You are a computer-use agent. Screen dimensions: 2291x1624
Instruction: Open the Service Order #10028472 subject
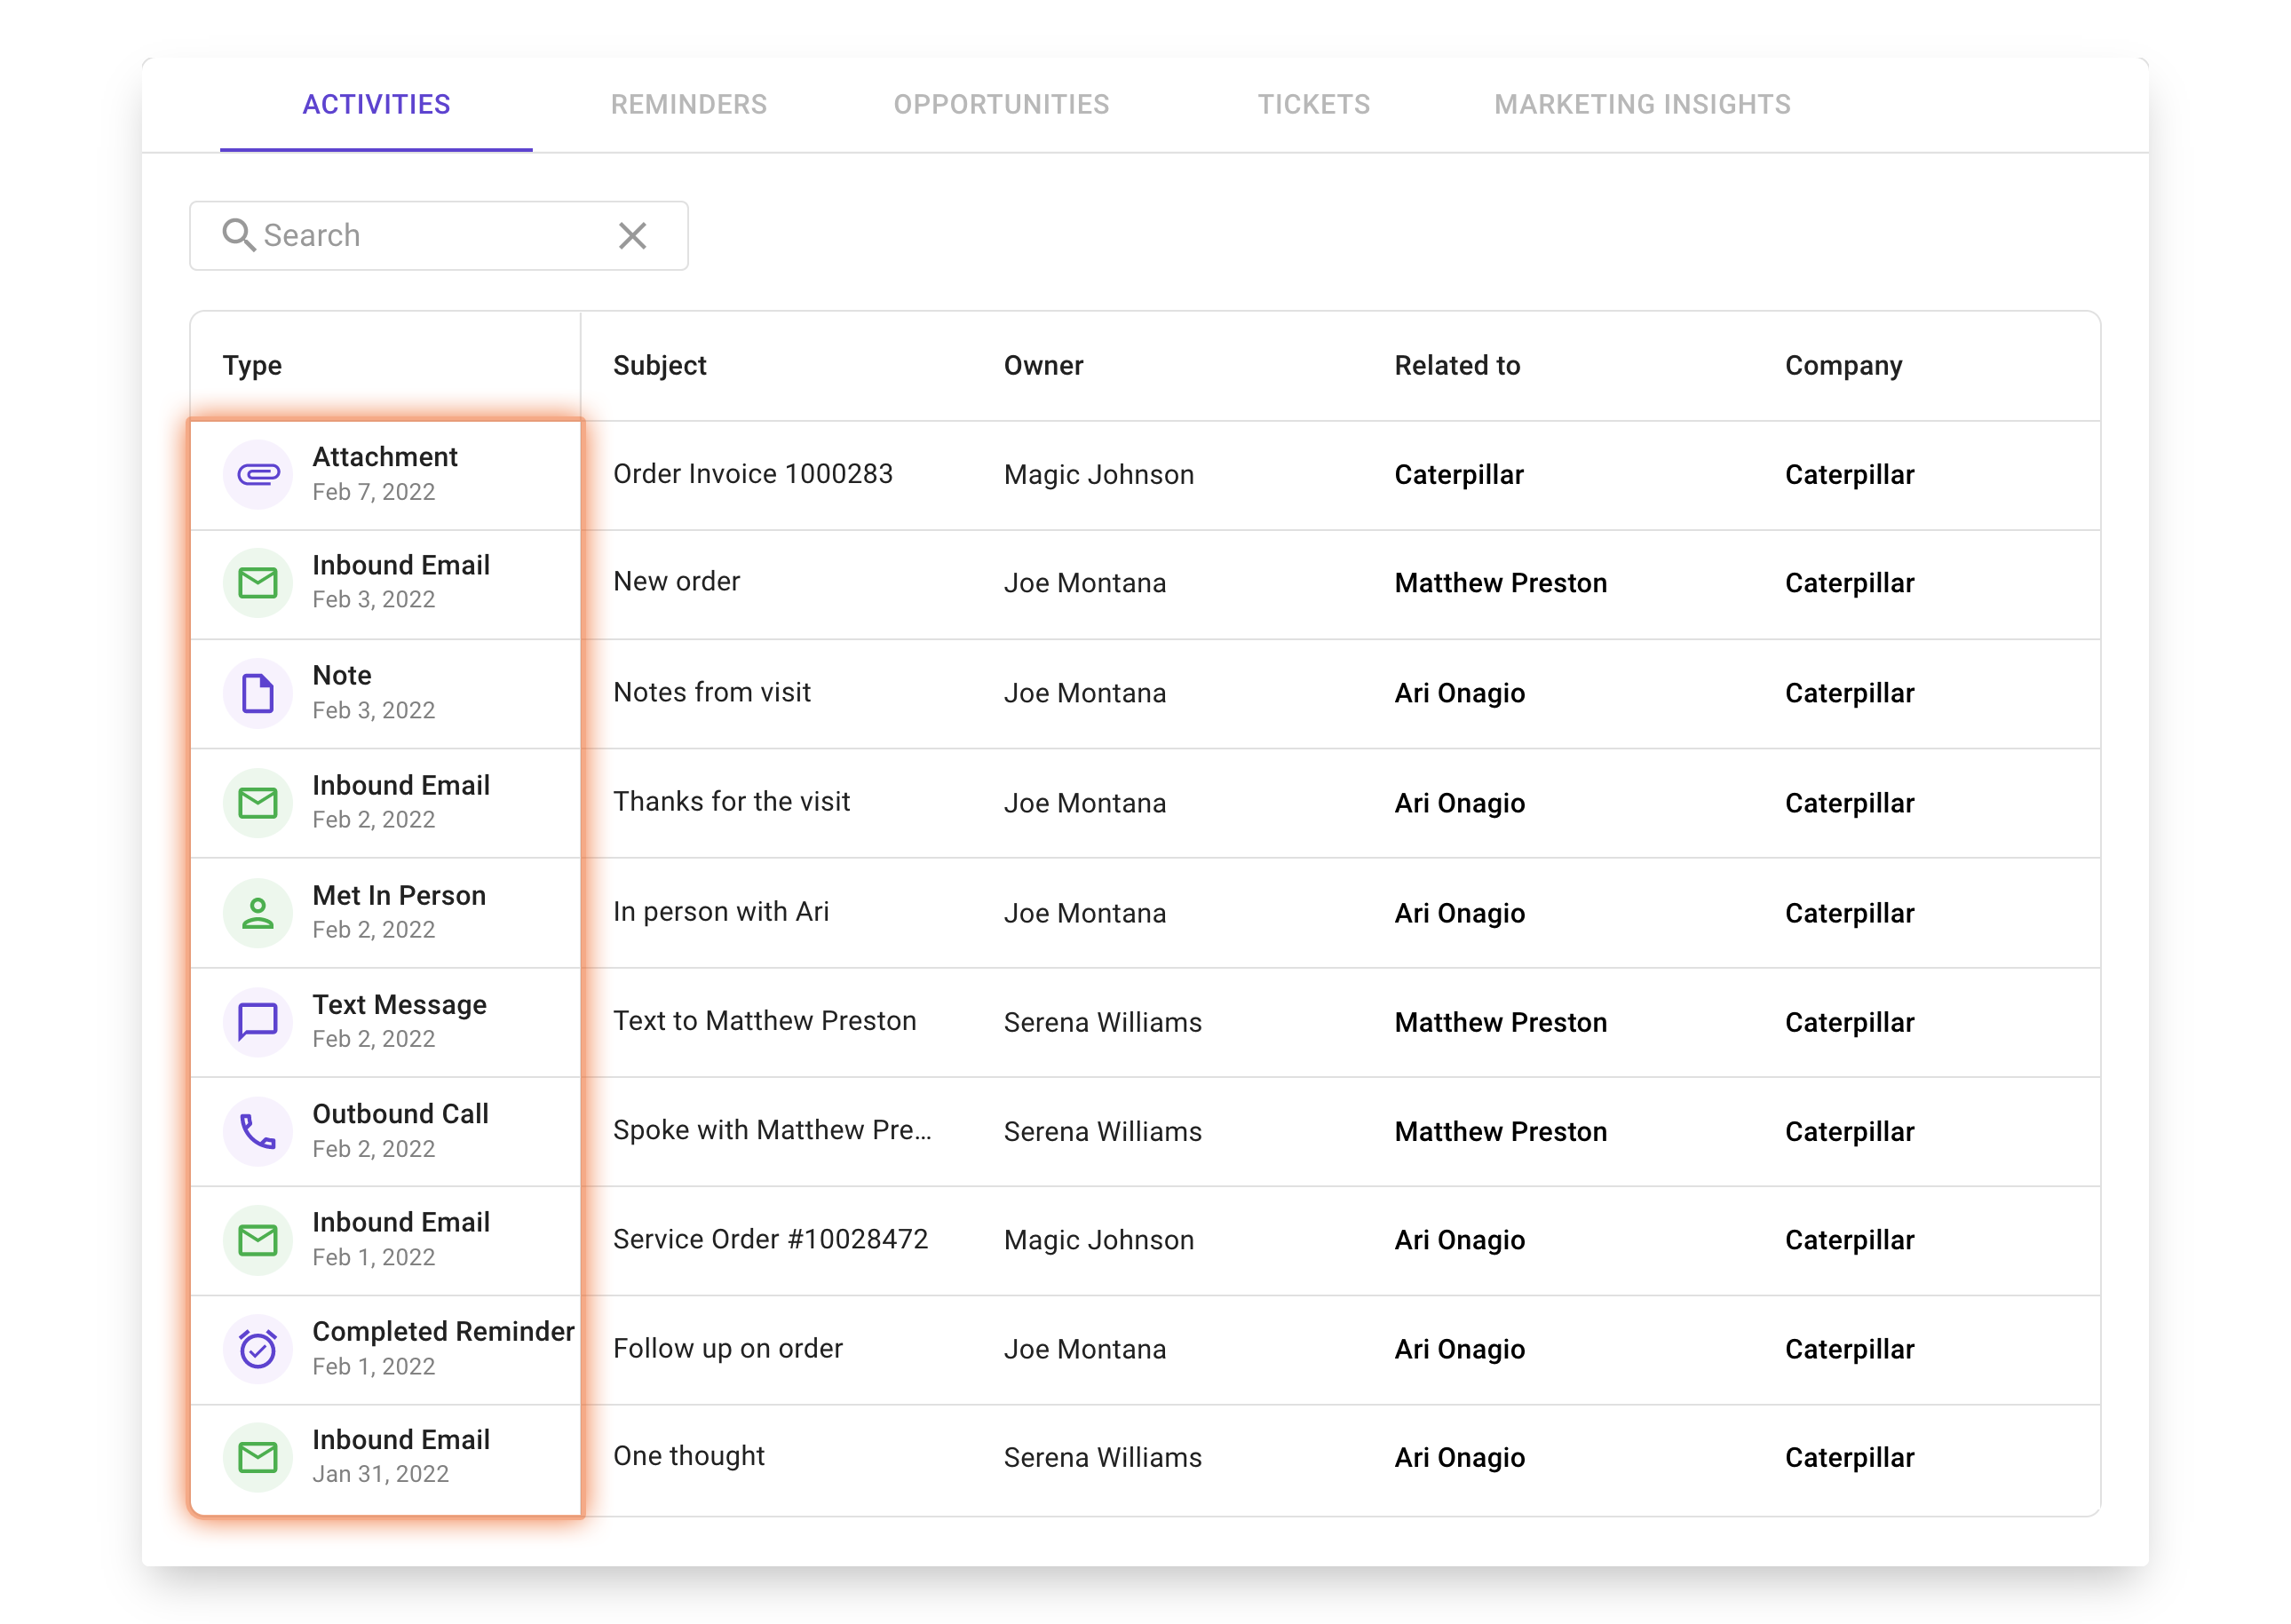[x=770, y=1240]
